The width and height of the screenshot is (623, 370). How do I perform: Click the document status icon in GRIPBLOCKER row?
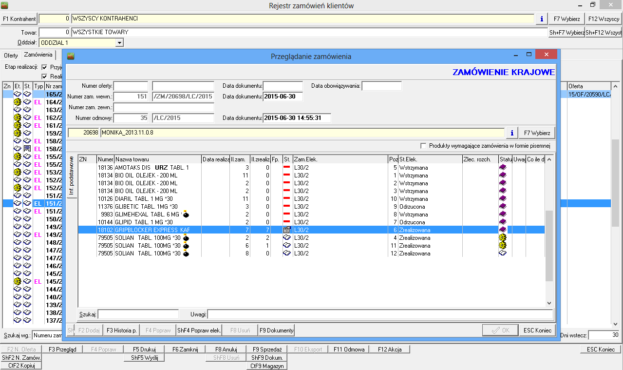[287, 230]
